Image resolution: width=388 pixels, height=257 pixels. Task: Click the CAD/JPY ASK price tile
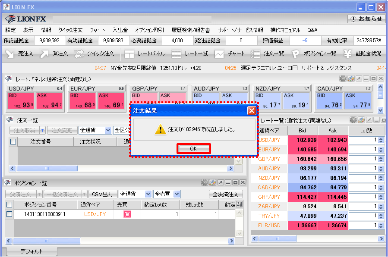358,101
